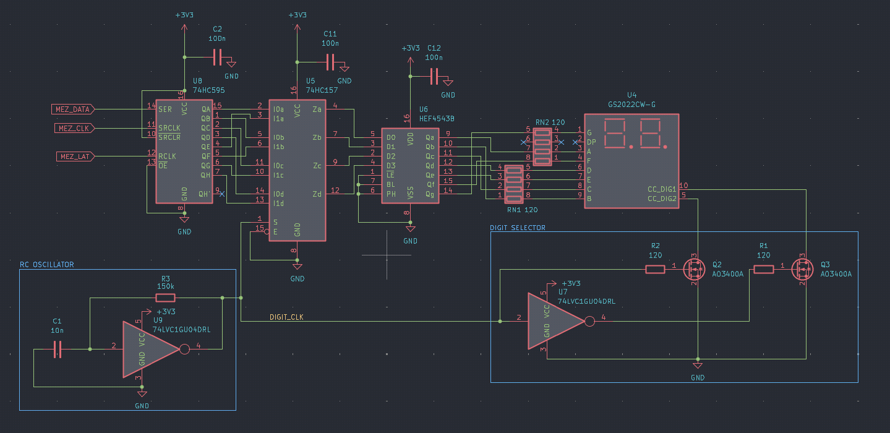
Task: Select the R2 resistor symbol
Action: pos(656,269)
